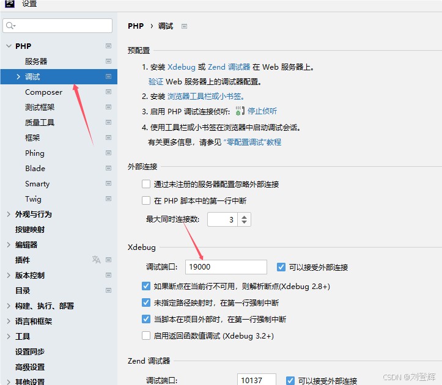Viewport: 442px width, 385px height.
Task: Click project-level icon next to 插件 row
Action: click(108, 260)
